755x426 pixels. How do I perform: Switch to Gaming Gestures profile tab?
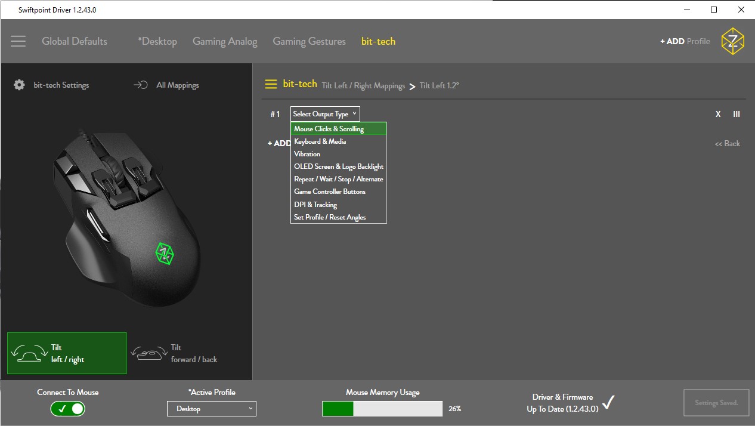(x=309, y=41)
